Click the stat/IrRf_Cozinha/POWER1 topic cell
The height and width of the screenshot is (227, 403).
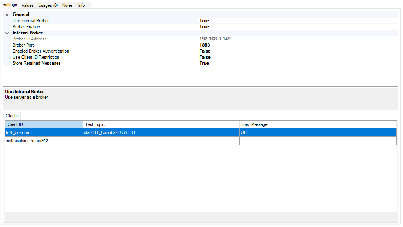(110, 132)
